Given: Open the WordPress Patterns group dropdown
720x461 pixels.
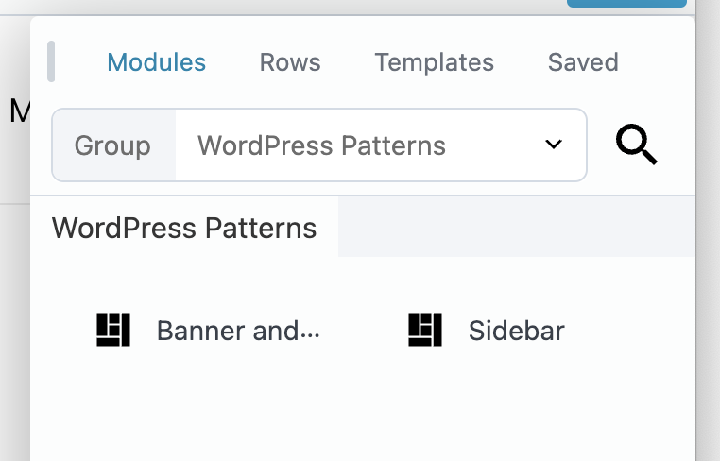Looking at the screenshot, I should 381,145.
